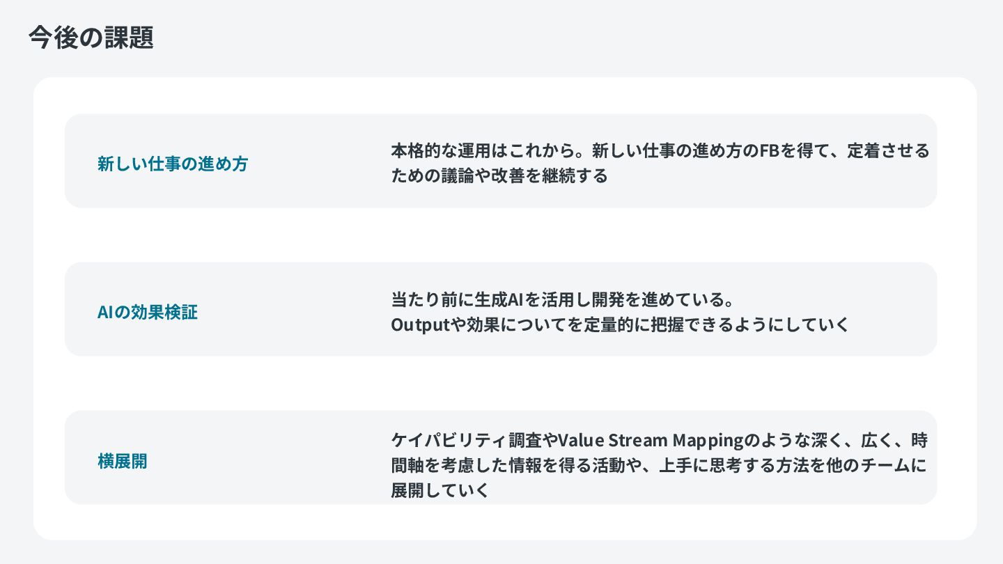
Task: Click the line starting with Outputや効果について
Action: tap(620, 324)
